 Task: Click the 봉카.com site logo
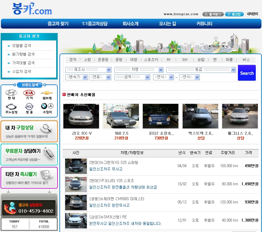click(32, 9)
